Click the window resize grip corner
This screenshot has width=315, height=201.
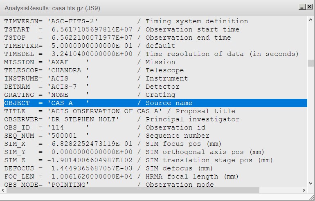pyautogui.click(x=311, y=197)
